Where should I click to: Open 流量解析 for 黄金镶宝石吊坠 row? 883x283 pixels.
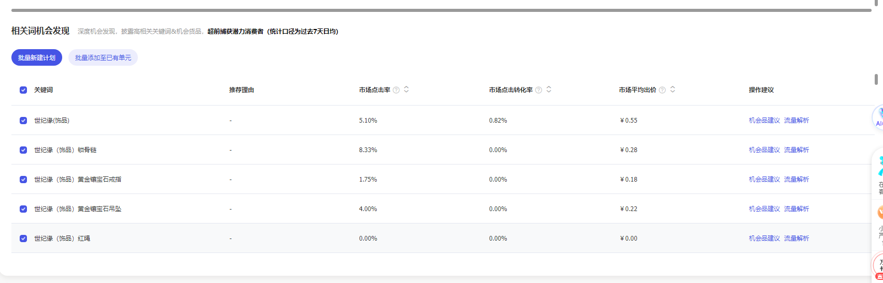pos(796,209)
